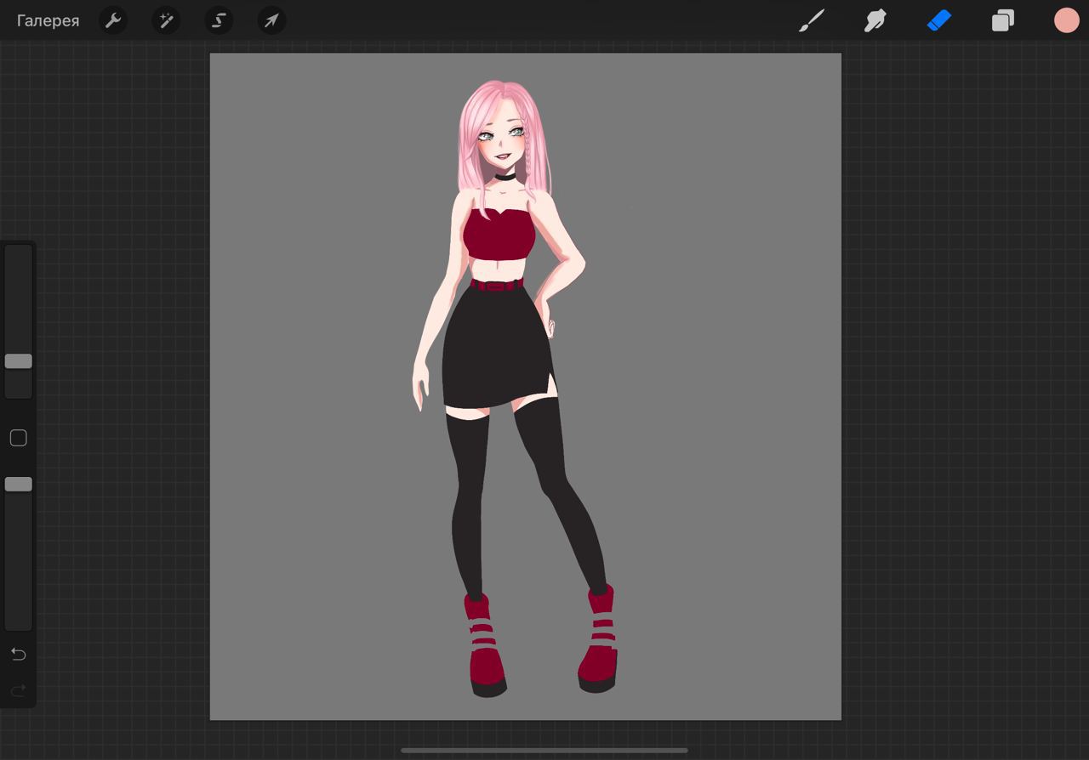The width and height of the screenshot is (1089, 760).
Task: Open the Gallery (Галерея) view
Action: pyautogui.click(x=48, y=20)
